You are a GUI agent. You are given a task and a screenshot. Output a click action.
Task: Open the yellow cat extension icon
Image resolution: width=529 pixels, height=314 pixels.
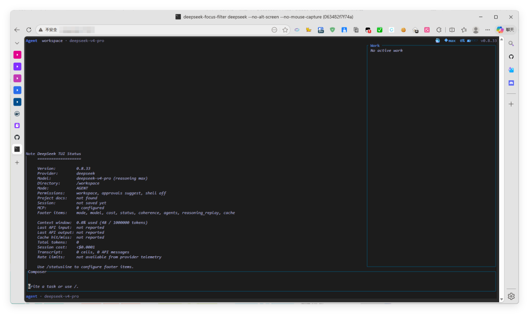[309, 30]
